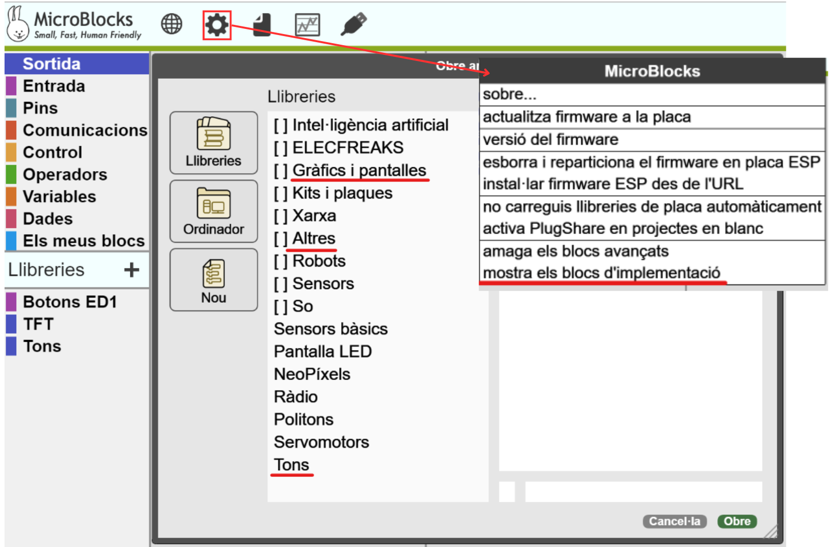Click the Nou new-file button
This screenshot has height=547, width=832.
click(214, 280)
